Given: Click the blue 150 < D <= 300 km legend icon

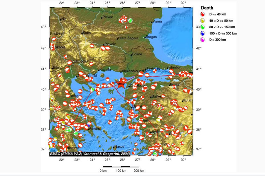Looking at the screenshot, I should (203, 34).
